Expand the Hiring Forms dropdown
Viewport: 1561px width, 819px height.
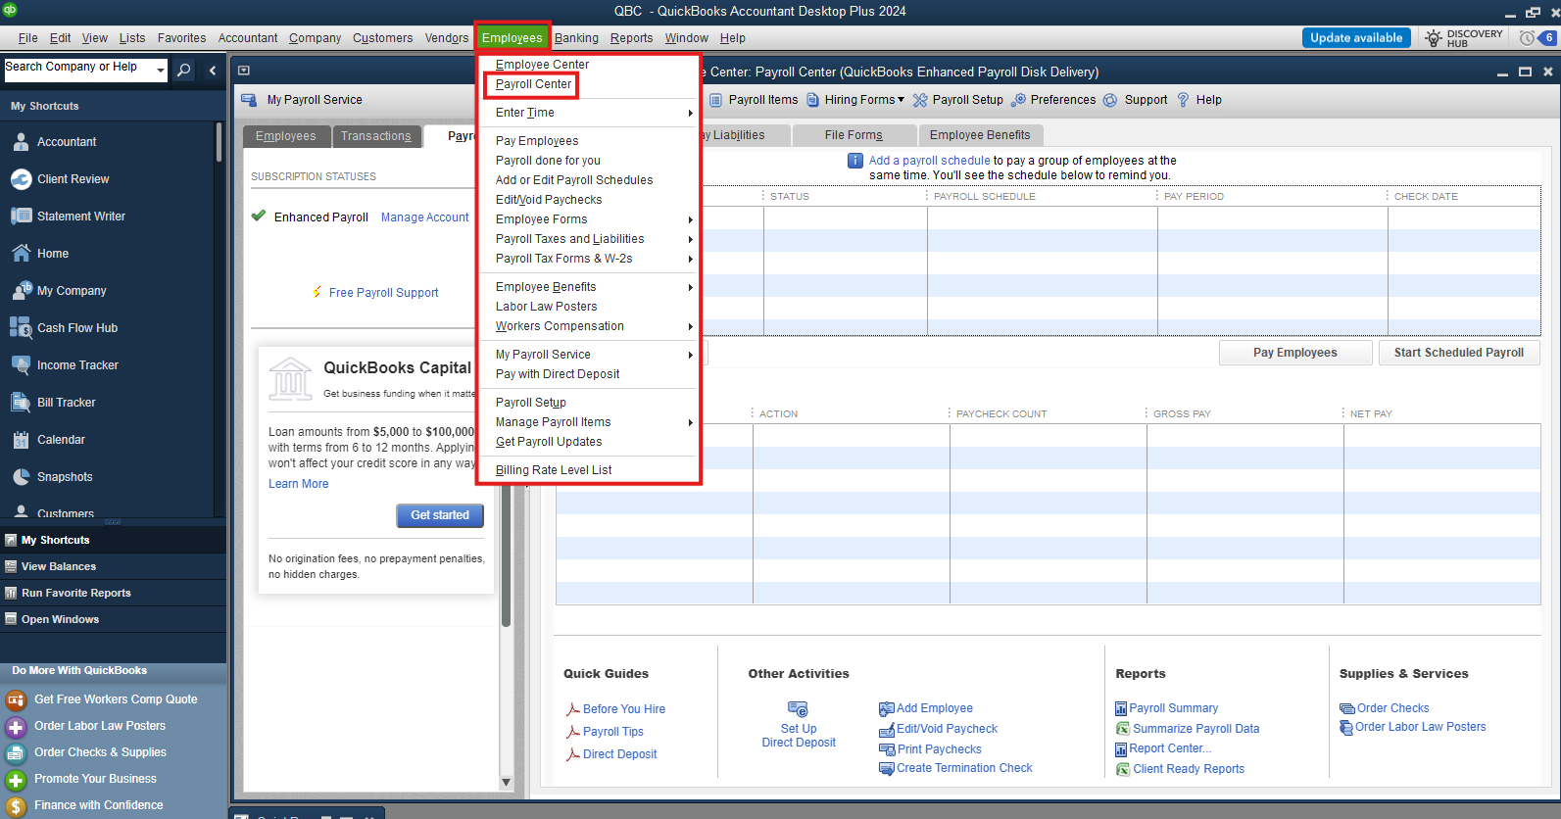[901, 100]
